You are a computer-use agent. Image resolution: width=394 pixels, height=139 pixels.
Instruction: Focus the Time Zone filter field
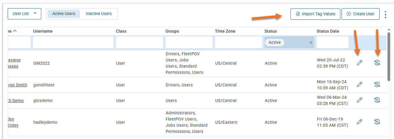pyautogui.click(x=239, y=42)
